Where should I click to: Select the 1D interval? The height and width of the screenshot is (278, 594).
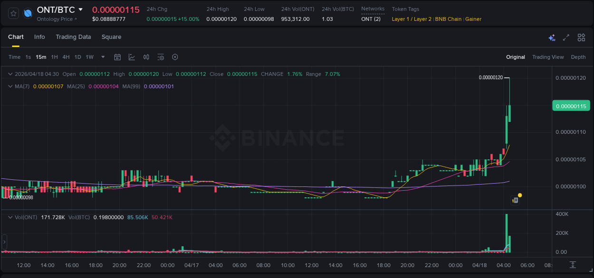[77, 57]
